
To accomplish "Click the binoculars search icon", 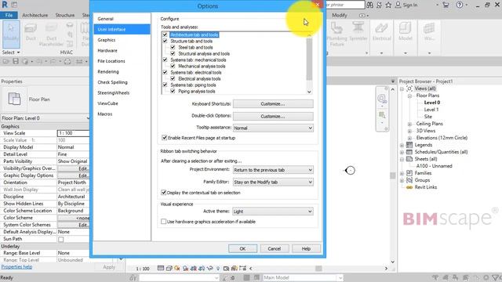I will (369, 5).
